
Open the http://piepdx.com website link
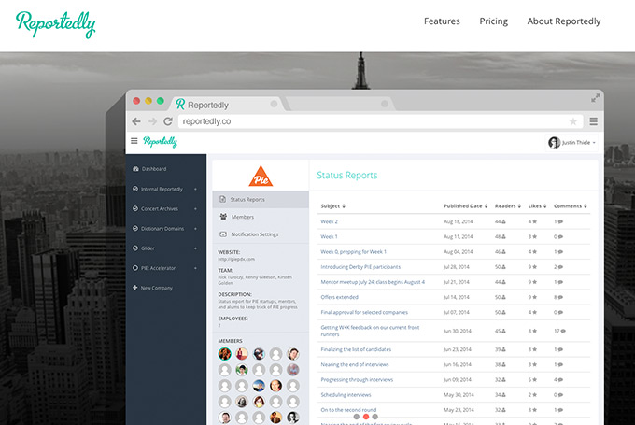click(236, 259)
